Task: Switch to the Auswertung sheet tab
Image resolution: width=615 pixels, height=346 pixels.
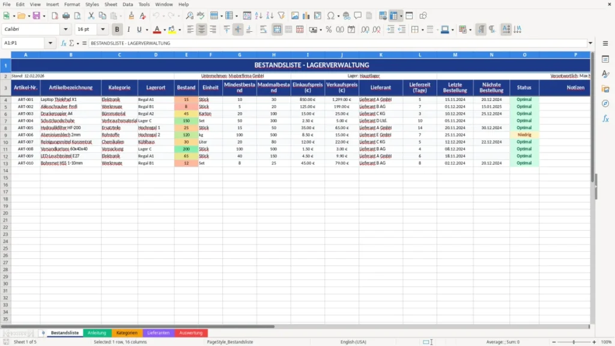Action: coord(191,333)
